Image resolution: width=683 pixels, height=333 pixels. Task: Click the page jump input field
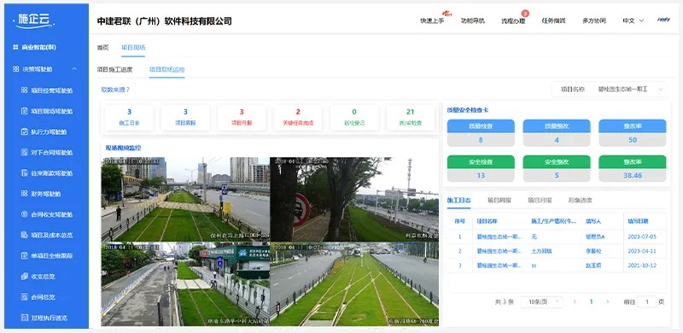coord(646,301)
